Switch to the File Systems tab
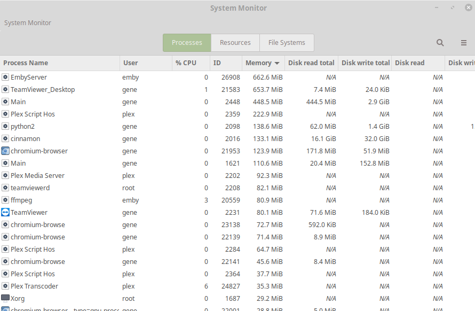 pyautogui.click(x=287, y=43)
